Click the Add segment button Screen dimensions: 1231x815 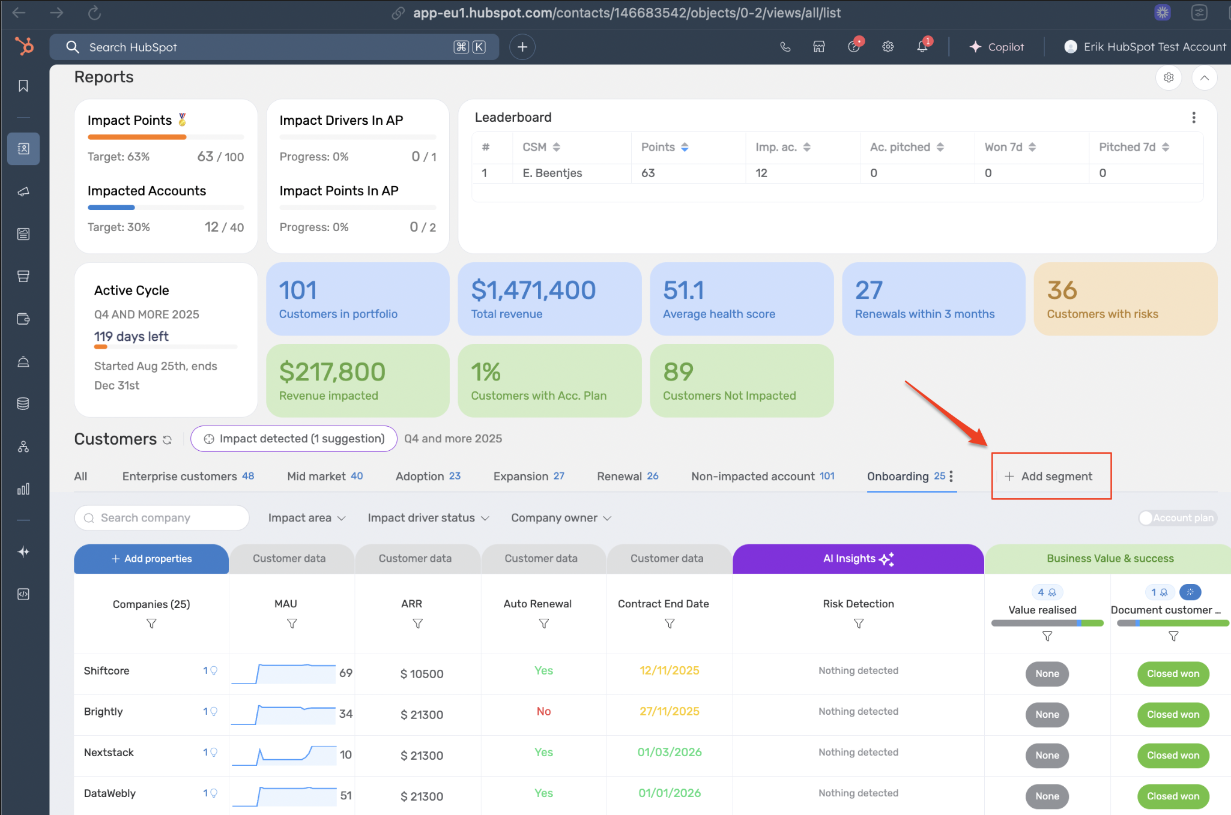[x=1048, y=477]
